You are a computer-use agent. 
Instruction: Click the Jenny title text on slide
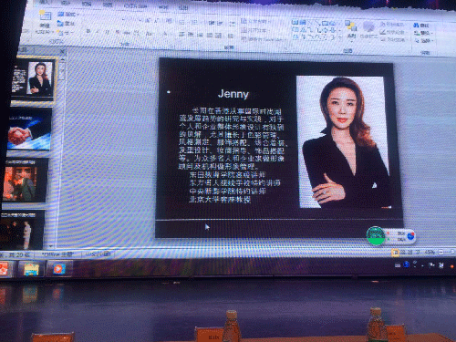pos(233,94)
